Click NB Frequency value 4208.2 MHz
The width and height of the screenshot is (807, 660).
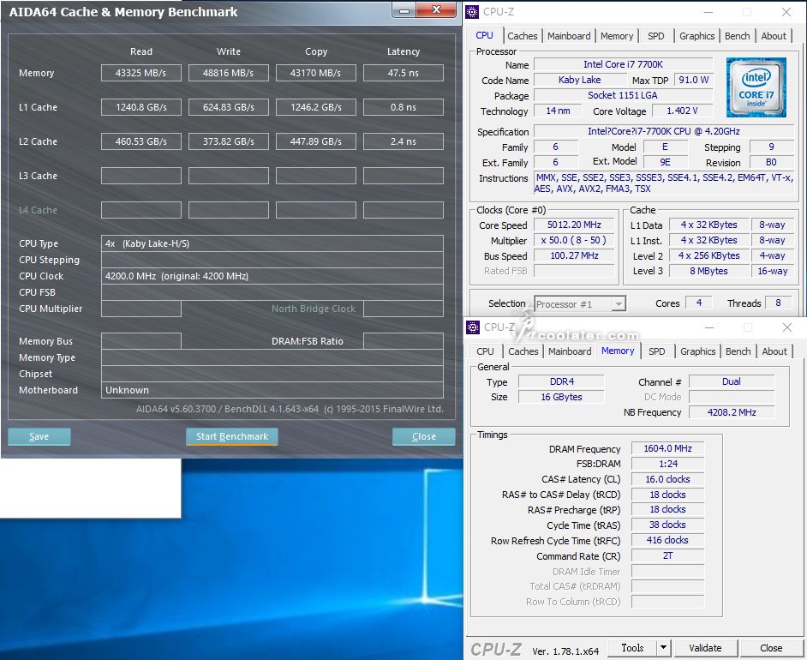click(x=732, y=412)
